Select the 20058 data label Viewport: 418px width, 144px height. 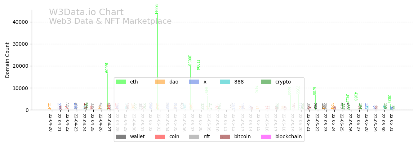click(189, 60)
